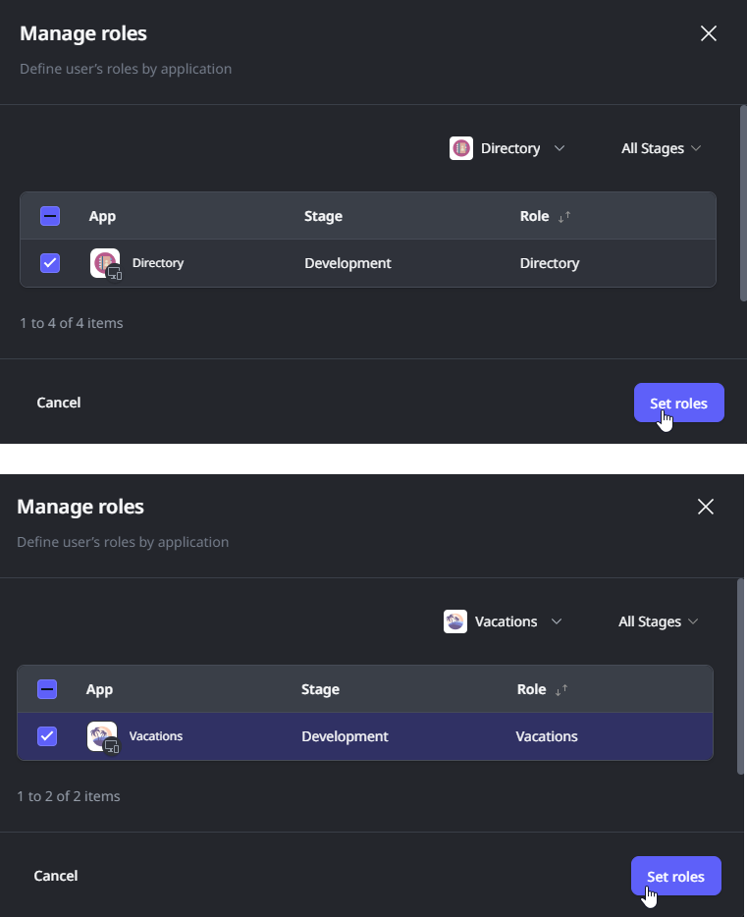Image resolution: width=747 pixels, height=917 pixels.
Task: Click the Vacations app icon in the table row
Action: (x=102, y=736)
